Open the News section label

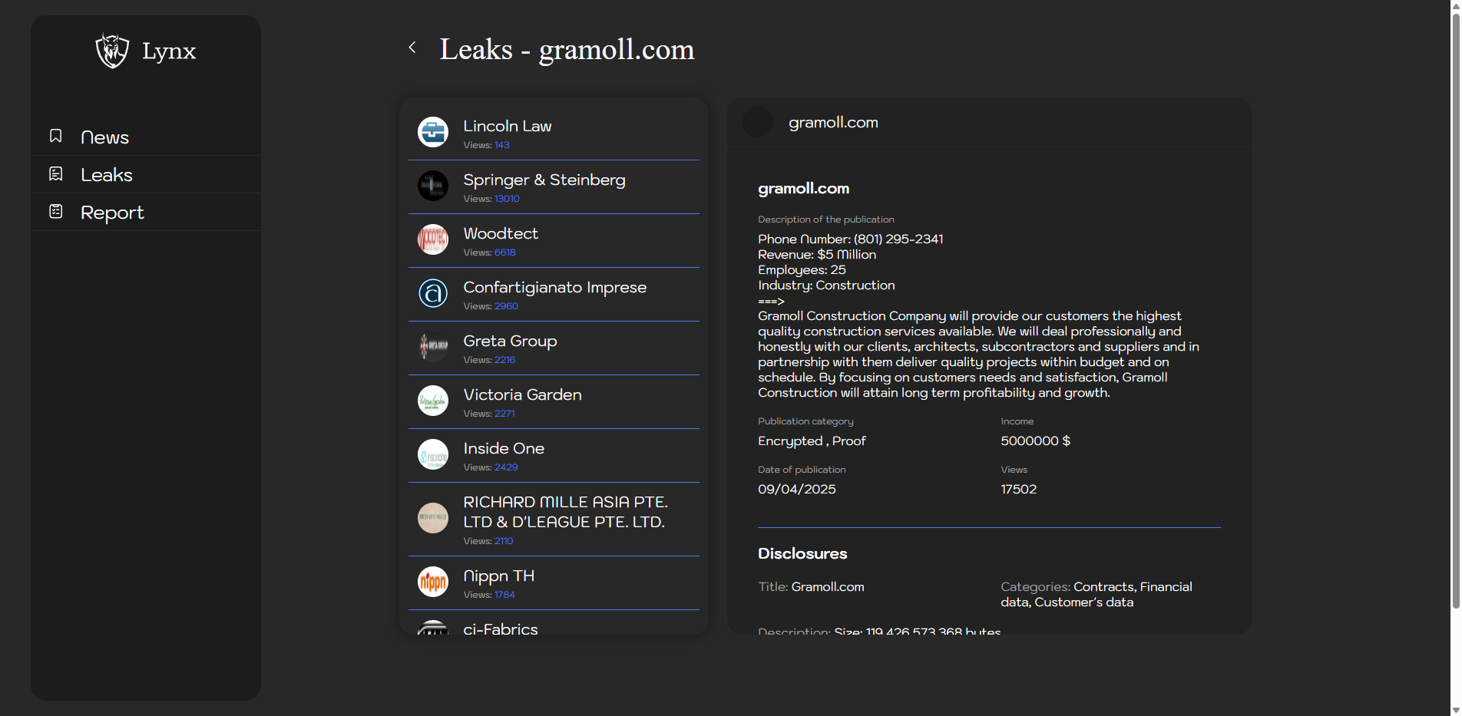(105, 137)
